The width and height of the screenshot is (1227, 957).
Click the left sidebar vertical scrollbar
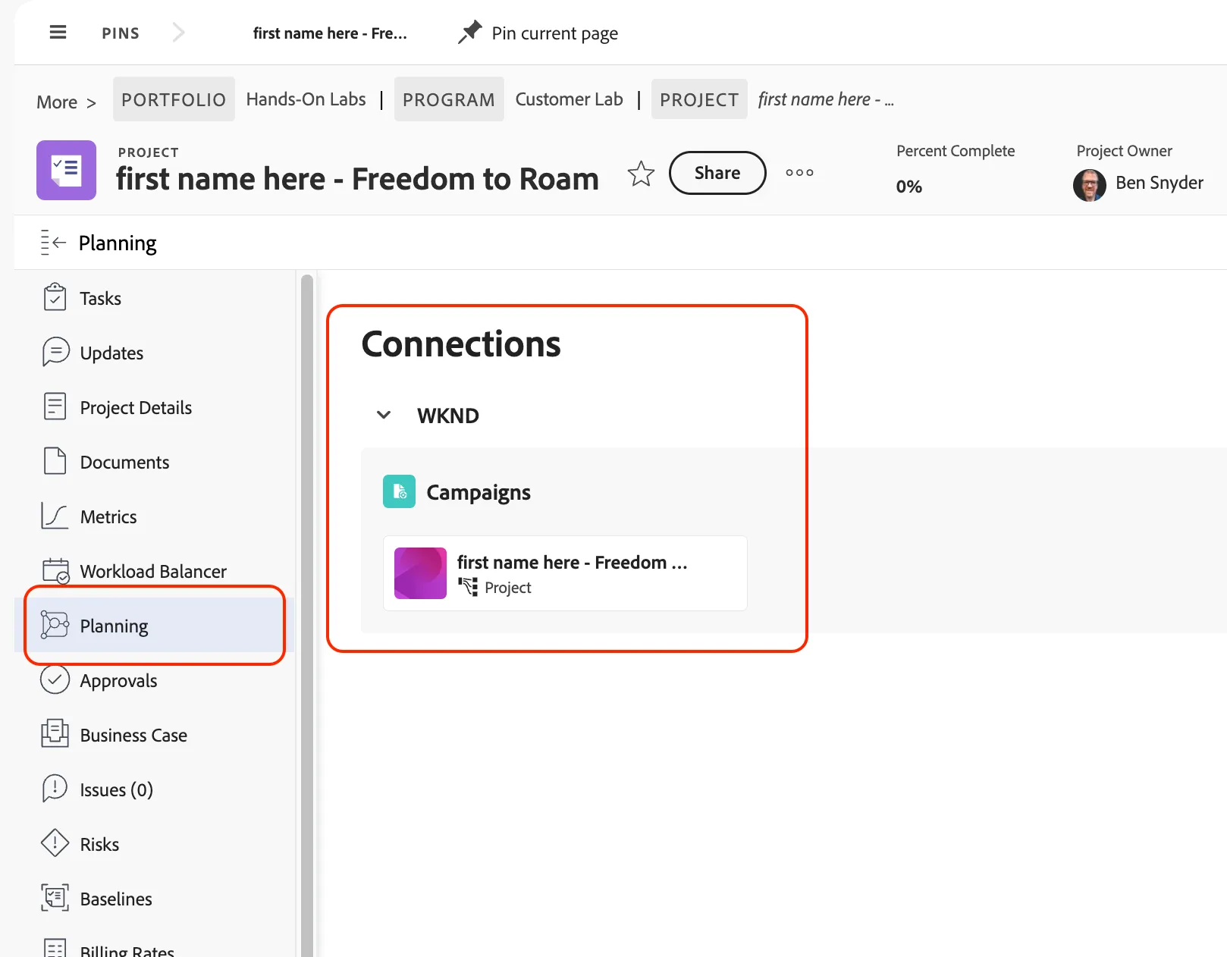point(307,614)
